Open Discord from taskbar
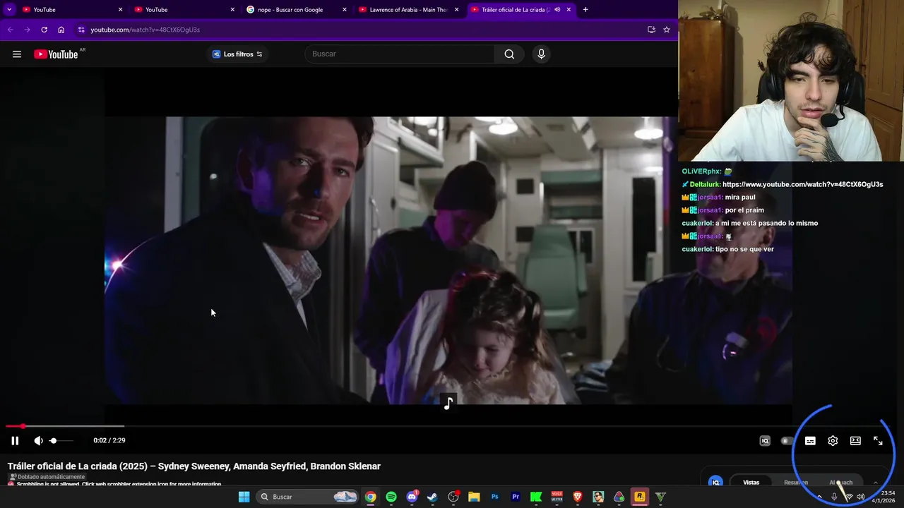This screenshot has height=508, width=904. click(412, 497)
